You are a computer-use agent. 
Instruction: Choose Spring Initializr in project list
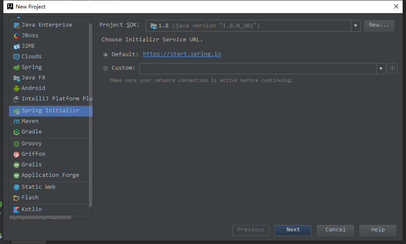point(50,111)
